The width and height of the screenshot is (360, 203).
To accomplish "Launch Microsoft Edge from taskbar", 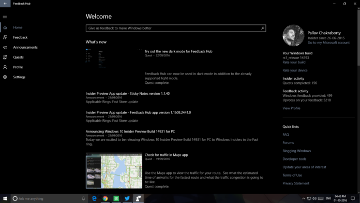I will (94, 198).
